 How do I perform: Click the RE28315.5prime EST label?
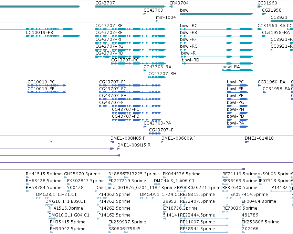(197, 195)
